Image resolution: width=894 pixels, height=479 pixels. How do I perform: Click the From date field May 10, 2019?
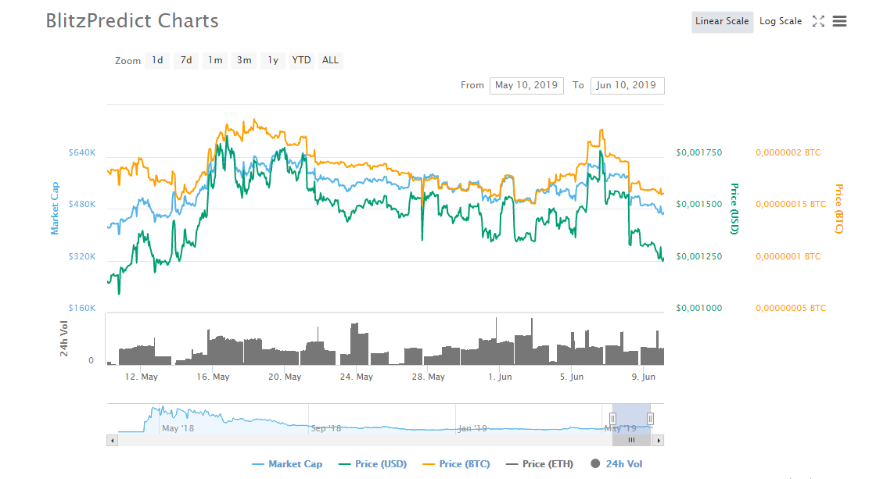click(526, 85)
